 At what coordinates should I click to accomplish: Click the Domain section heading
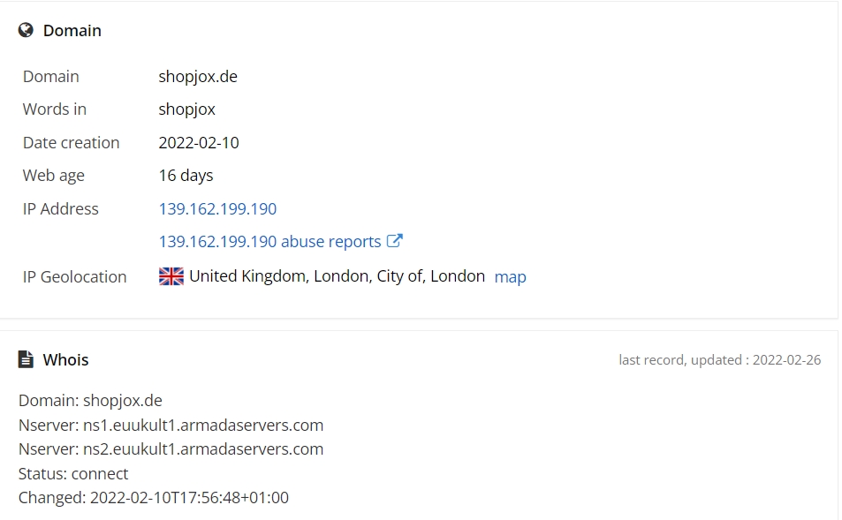click(72, 30)
